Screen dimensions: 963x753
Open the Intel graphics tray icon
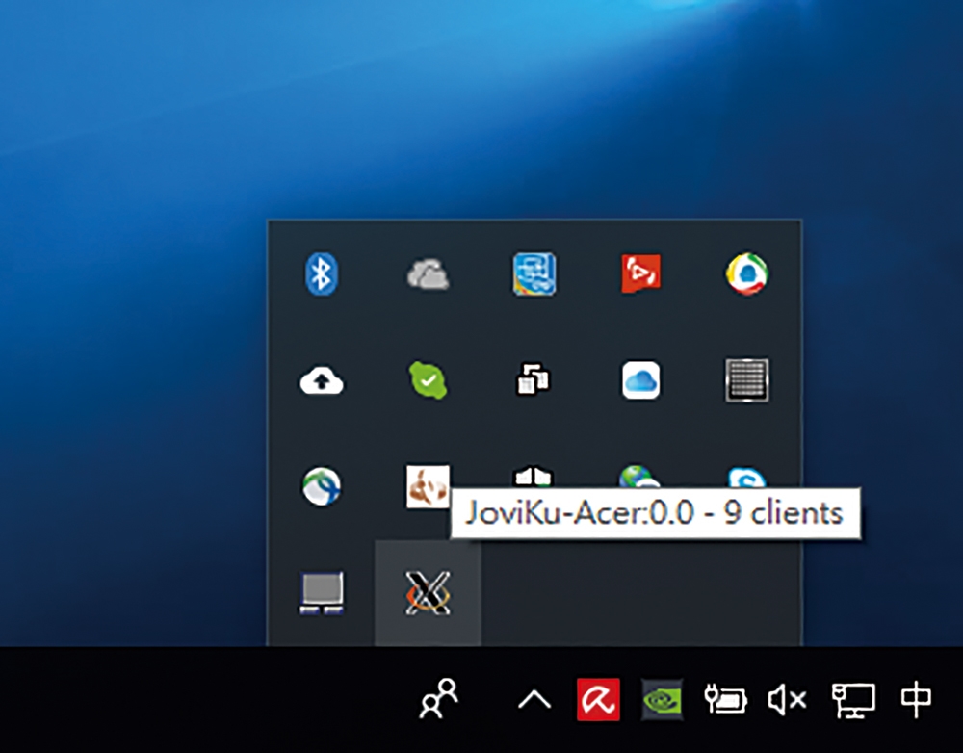[x=534, y=273]
